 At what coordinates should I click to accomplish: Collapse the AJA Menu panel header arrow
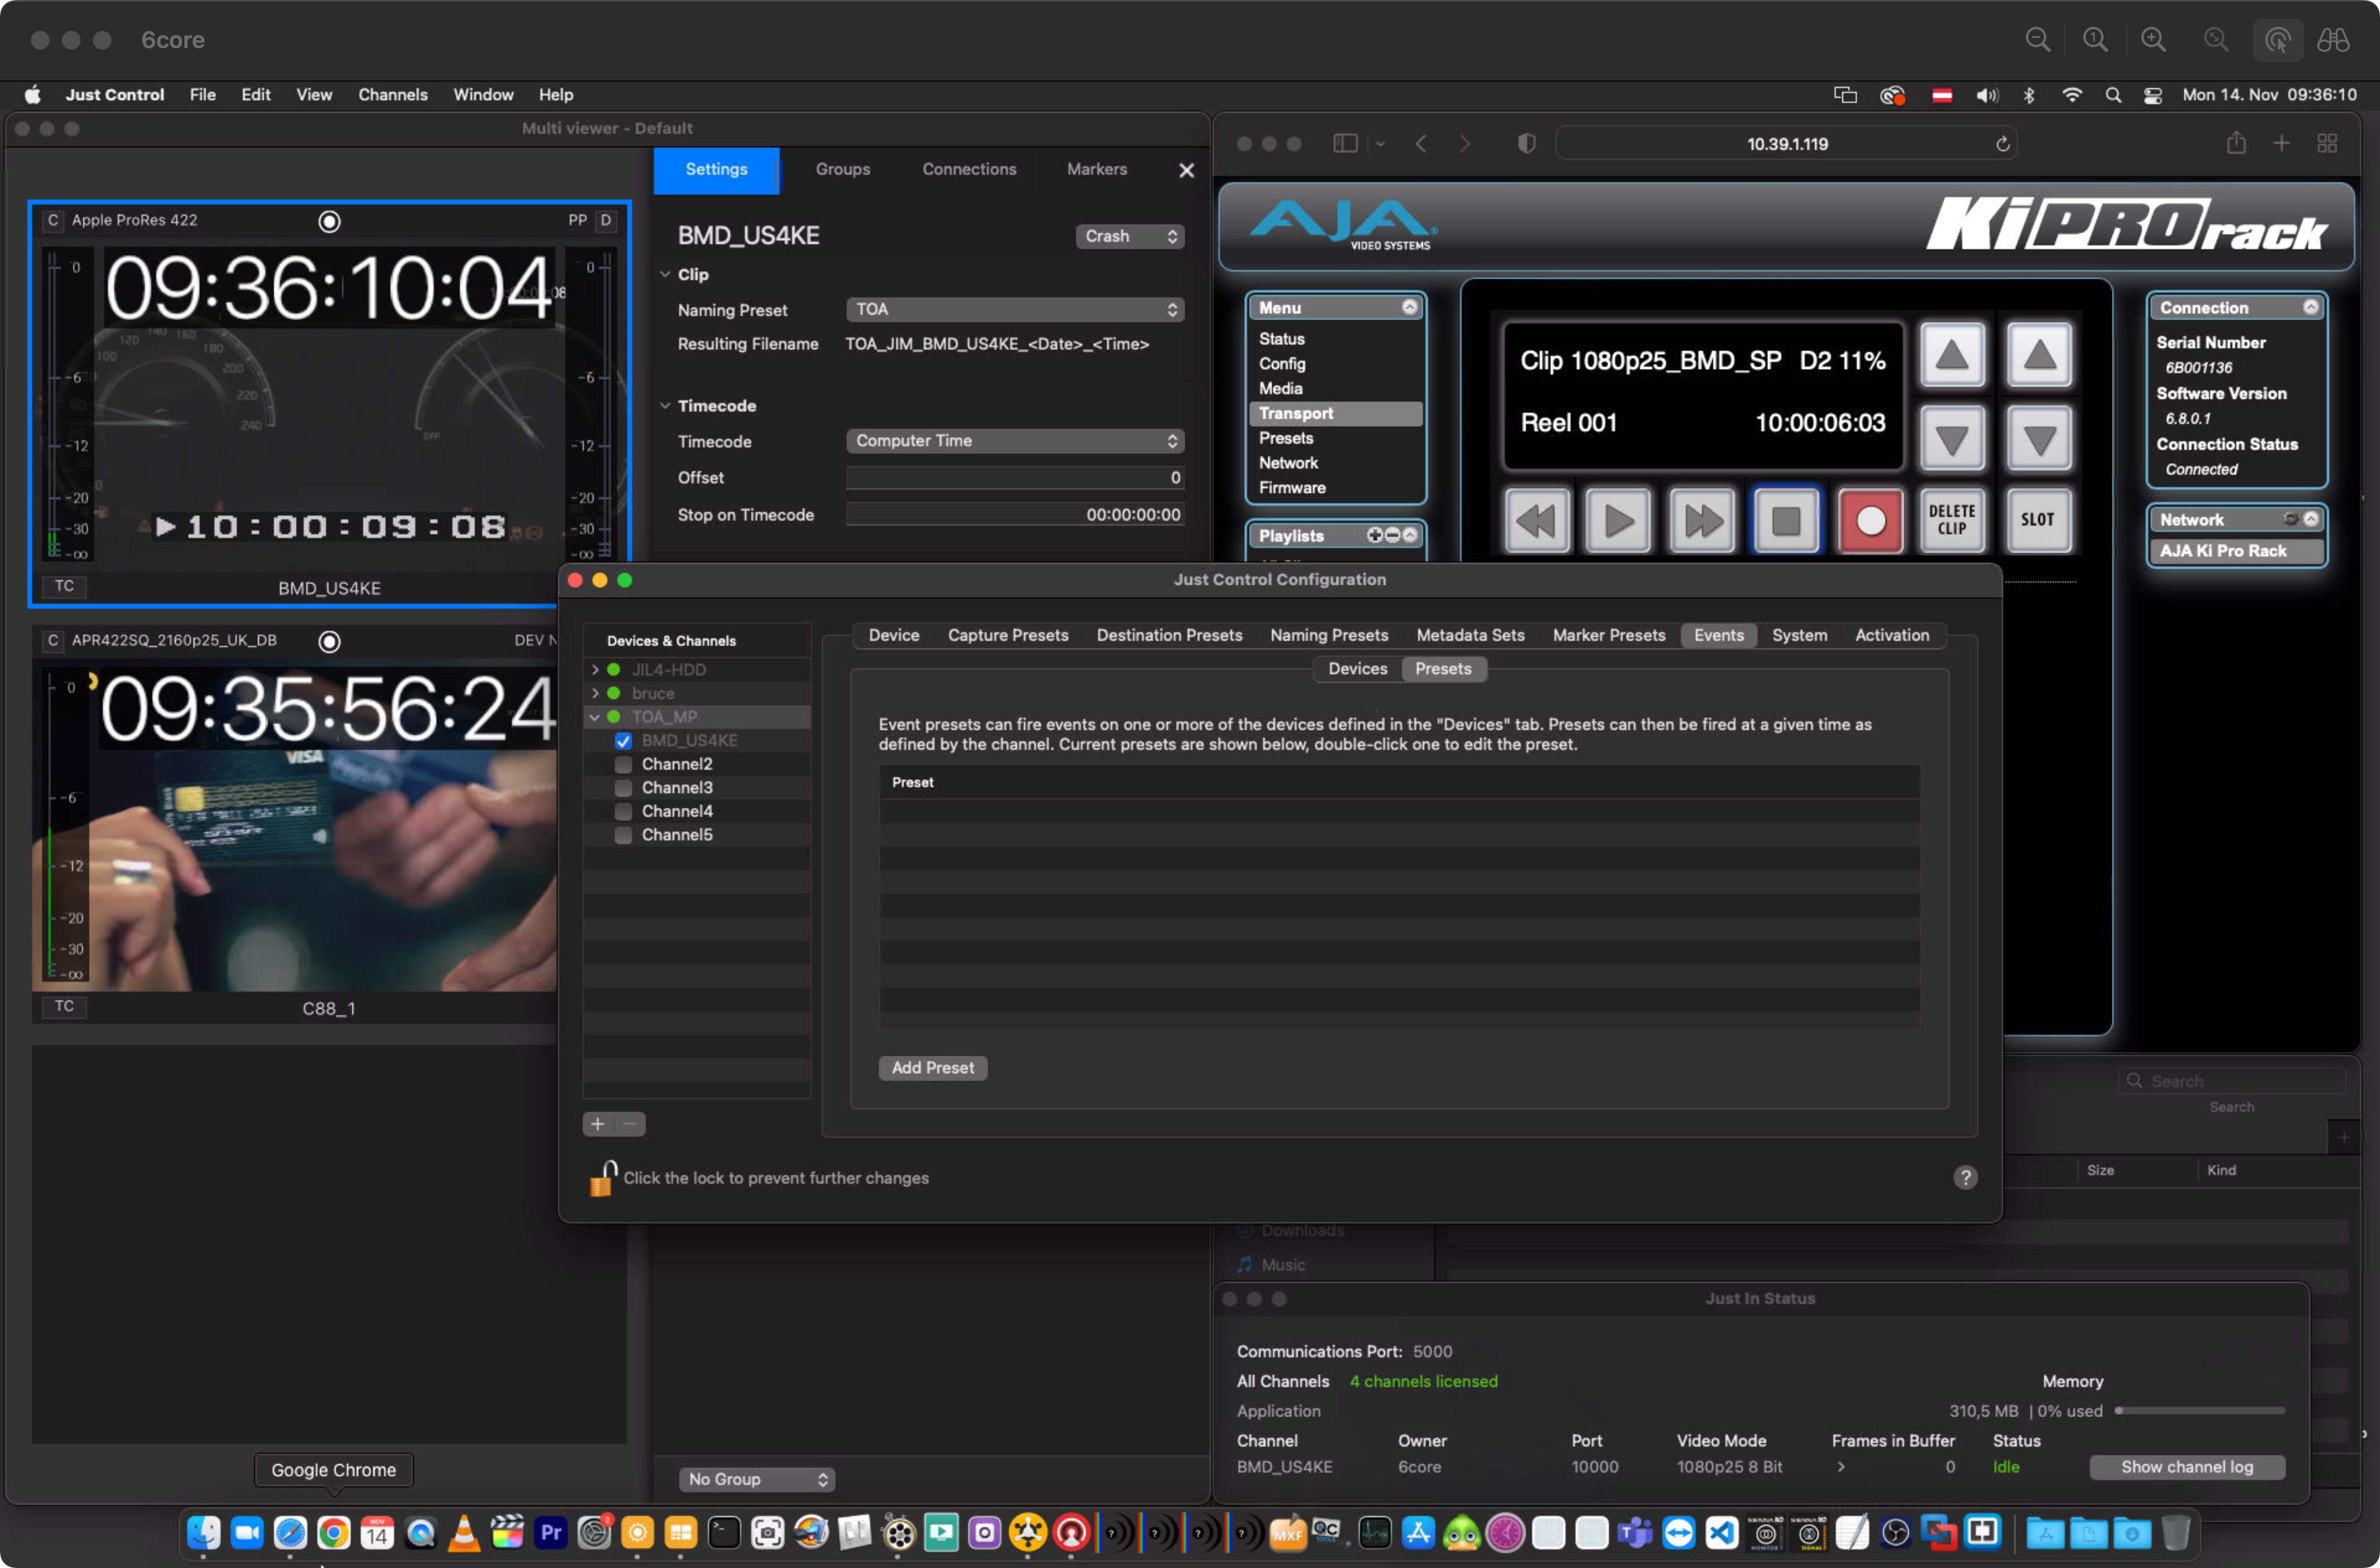[x=1409, y=307]
